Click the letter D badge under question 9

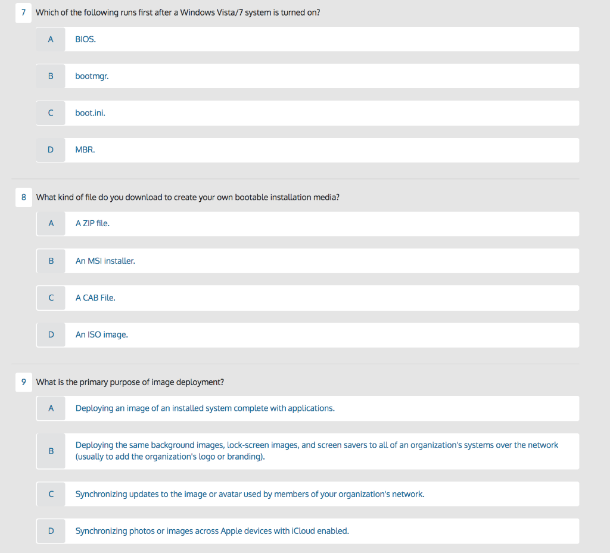click(x=51, y=531)
